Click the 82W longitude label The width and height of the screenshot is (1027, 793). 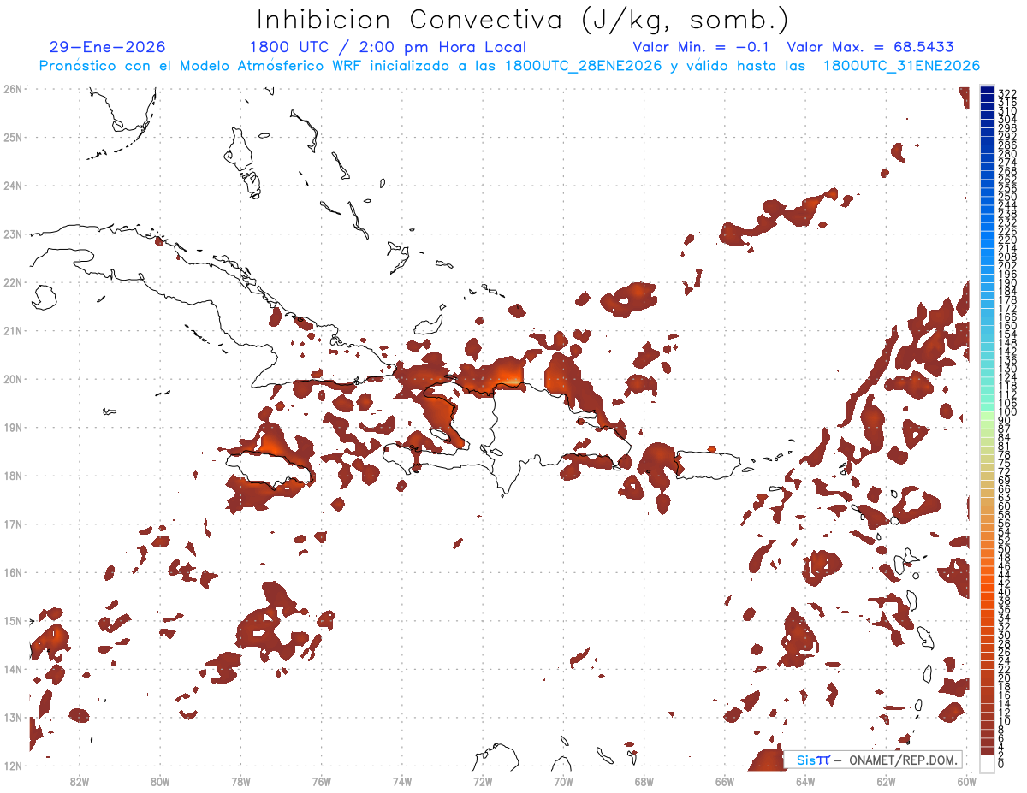click(79, 781)
